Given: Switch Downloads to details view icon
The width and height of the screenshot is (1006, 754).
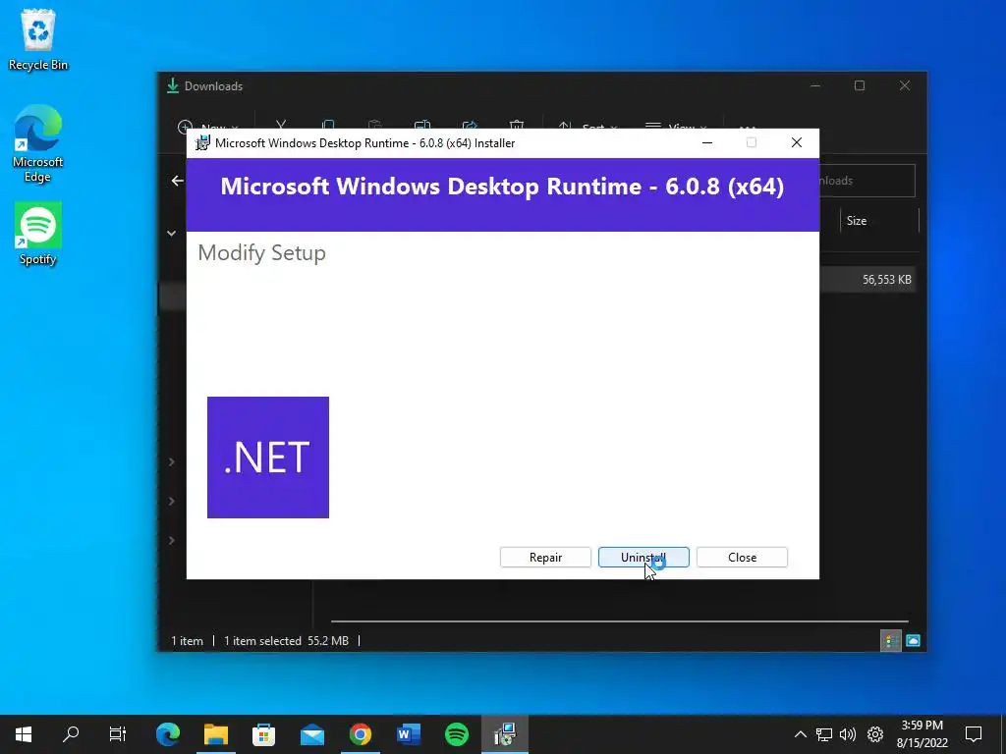Looking at the screenshot, I should [x=890, y=640].
